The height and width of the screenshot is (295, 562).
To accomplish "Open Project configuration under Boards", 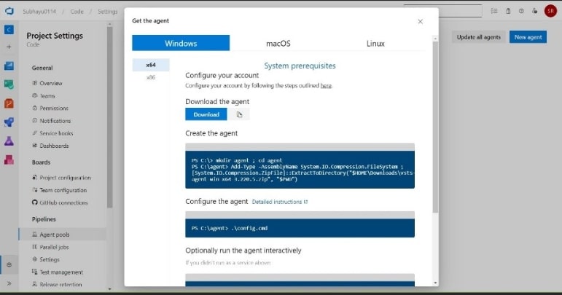I will coord(65,178).
